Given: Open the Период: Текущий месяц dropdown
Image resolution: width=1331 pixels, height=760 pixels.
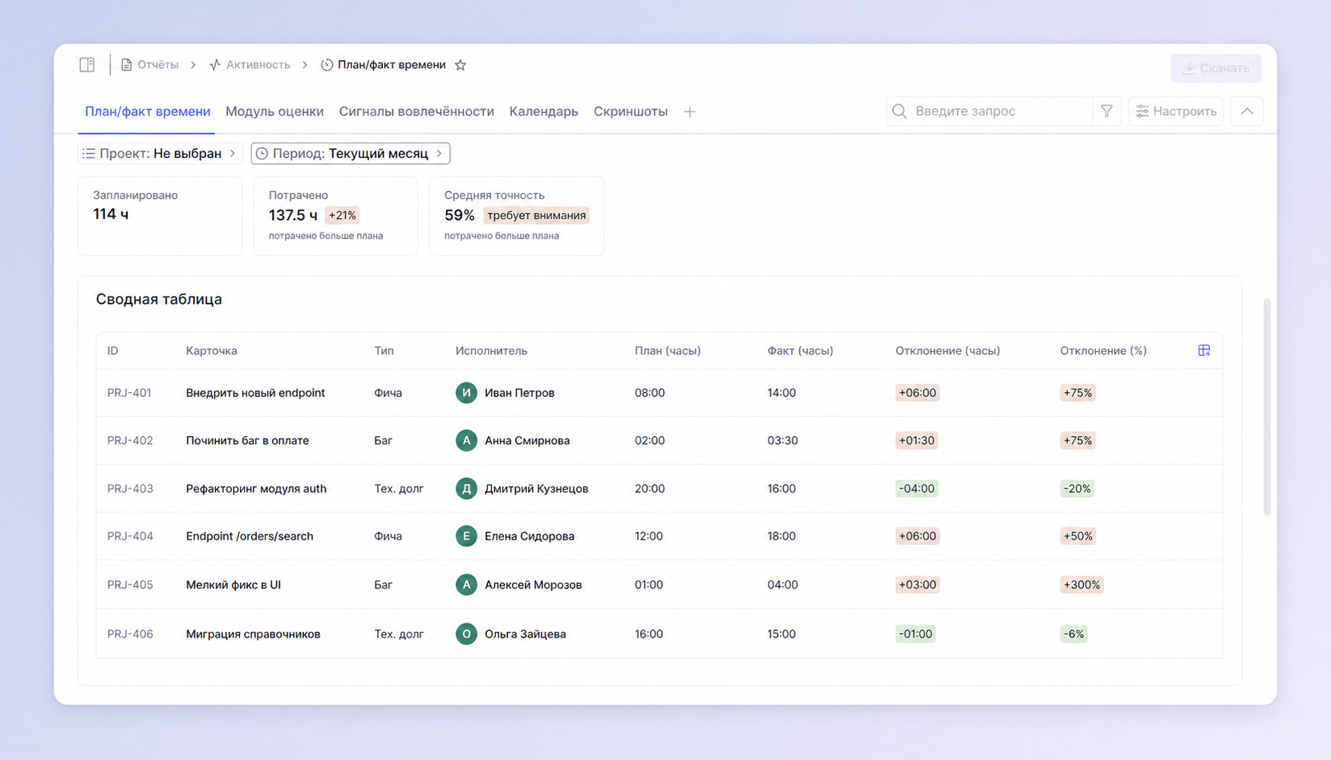Looking at the screenshot, I should (351, 153).
